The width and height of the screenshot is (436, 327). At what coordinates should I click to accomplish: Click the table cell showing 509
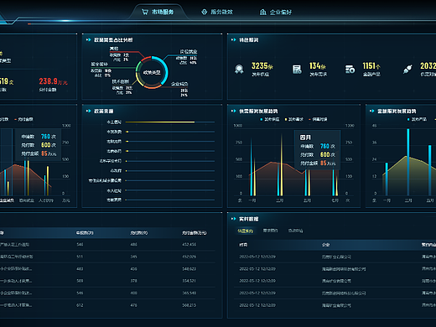pos(80,281)
